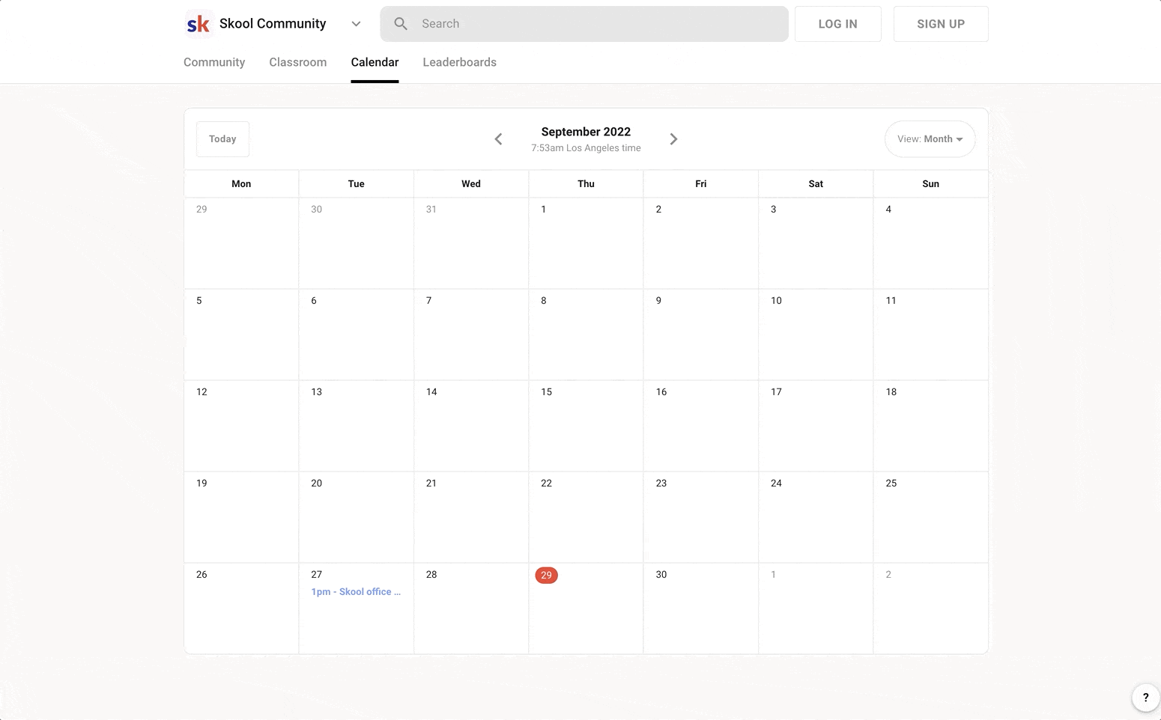Screen dimensions: 1161x720
Task: Select highlighted date 29 in calendar
Action: click(546, 575)
